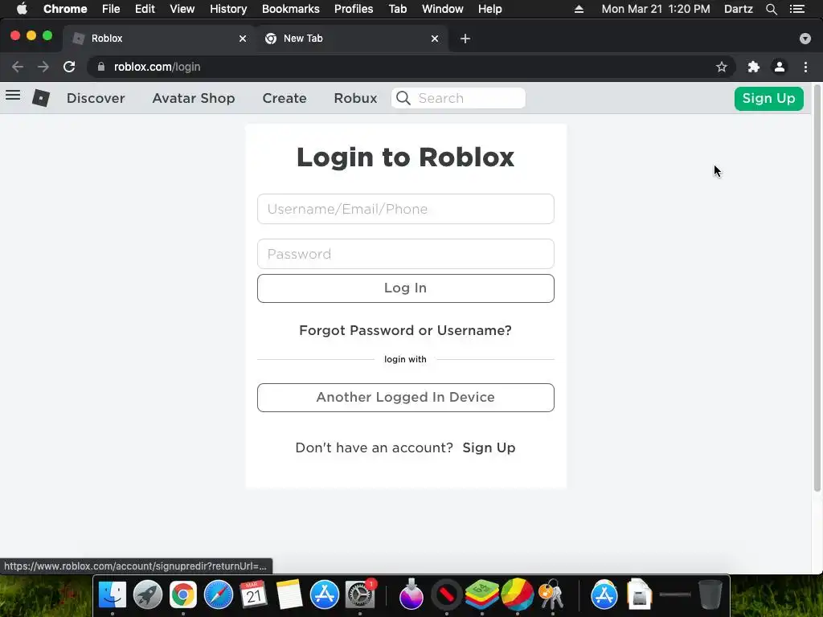Open Notes from the dock
Screen dimensions: 823x617
(x=289, y=595)
